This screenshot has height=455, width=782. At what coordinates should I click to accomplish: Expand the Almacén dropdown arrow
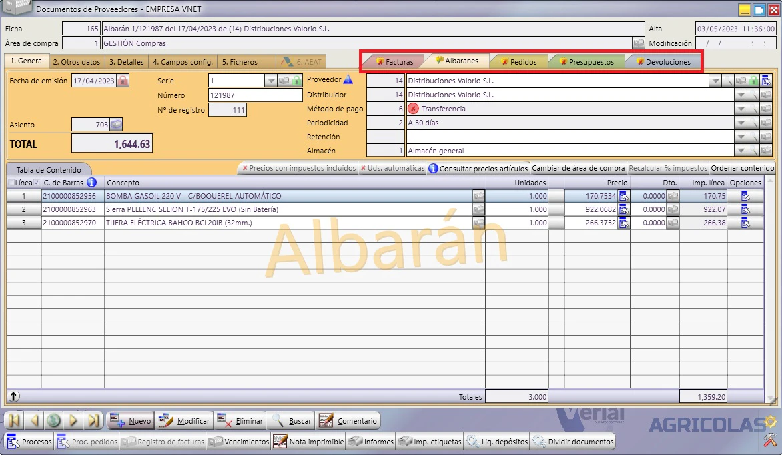[x=741, y=151]
